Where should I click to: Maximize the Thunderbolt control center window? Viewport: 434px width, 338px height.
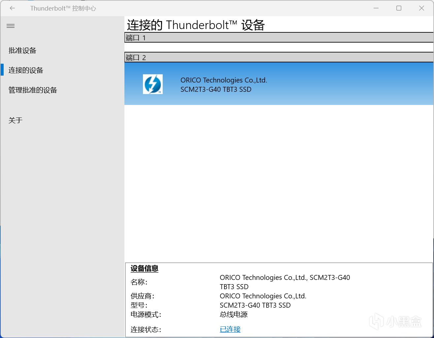[x=399, y=8]
